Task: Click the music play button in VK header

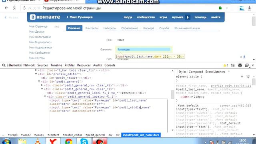Action: click(188, 17)
